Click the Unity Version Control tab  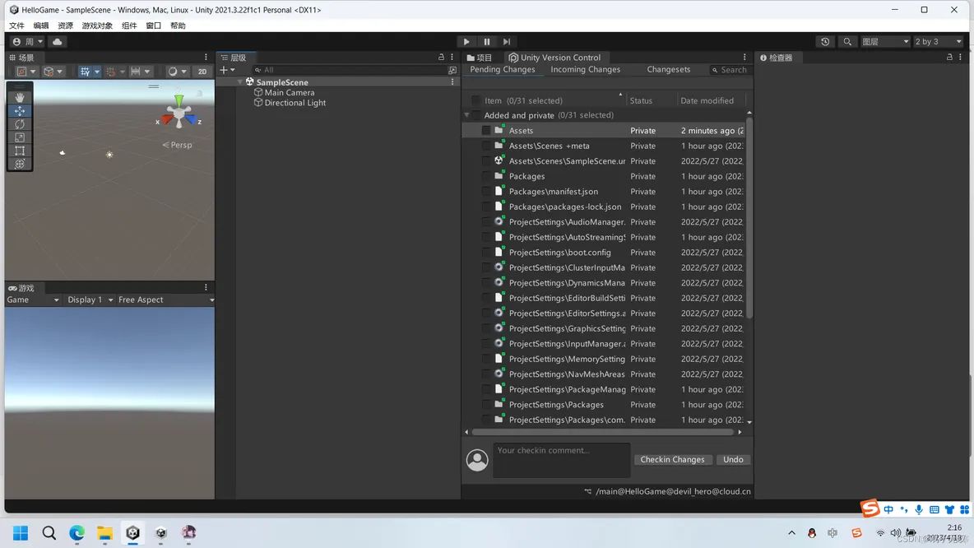click(554, 57)
